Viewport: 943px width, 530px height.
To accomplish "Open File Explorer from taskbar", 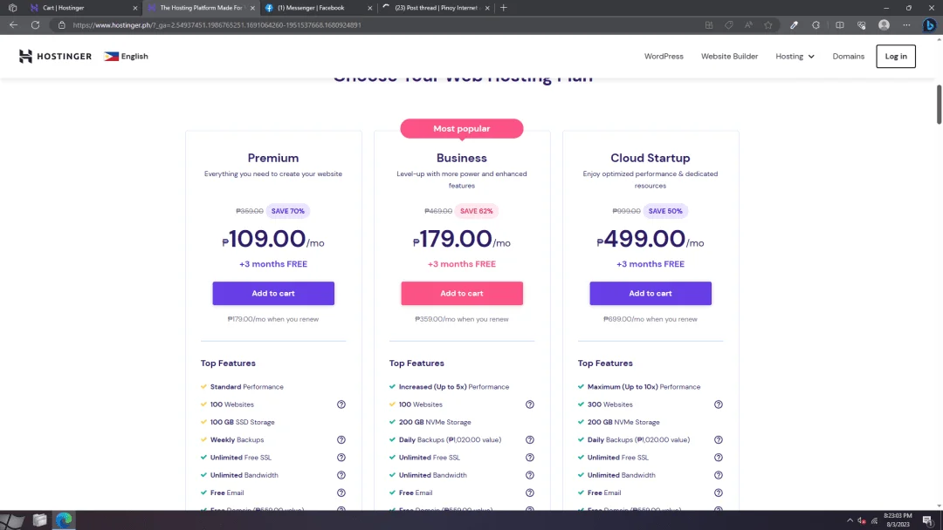I will click(39, 520).
